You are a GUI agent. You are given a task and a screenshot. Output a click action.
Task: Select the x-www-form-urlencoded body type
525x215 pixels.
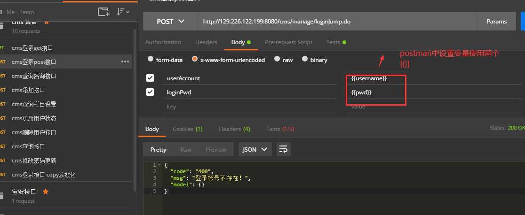click(x=195, y=59)
